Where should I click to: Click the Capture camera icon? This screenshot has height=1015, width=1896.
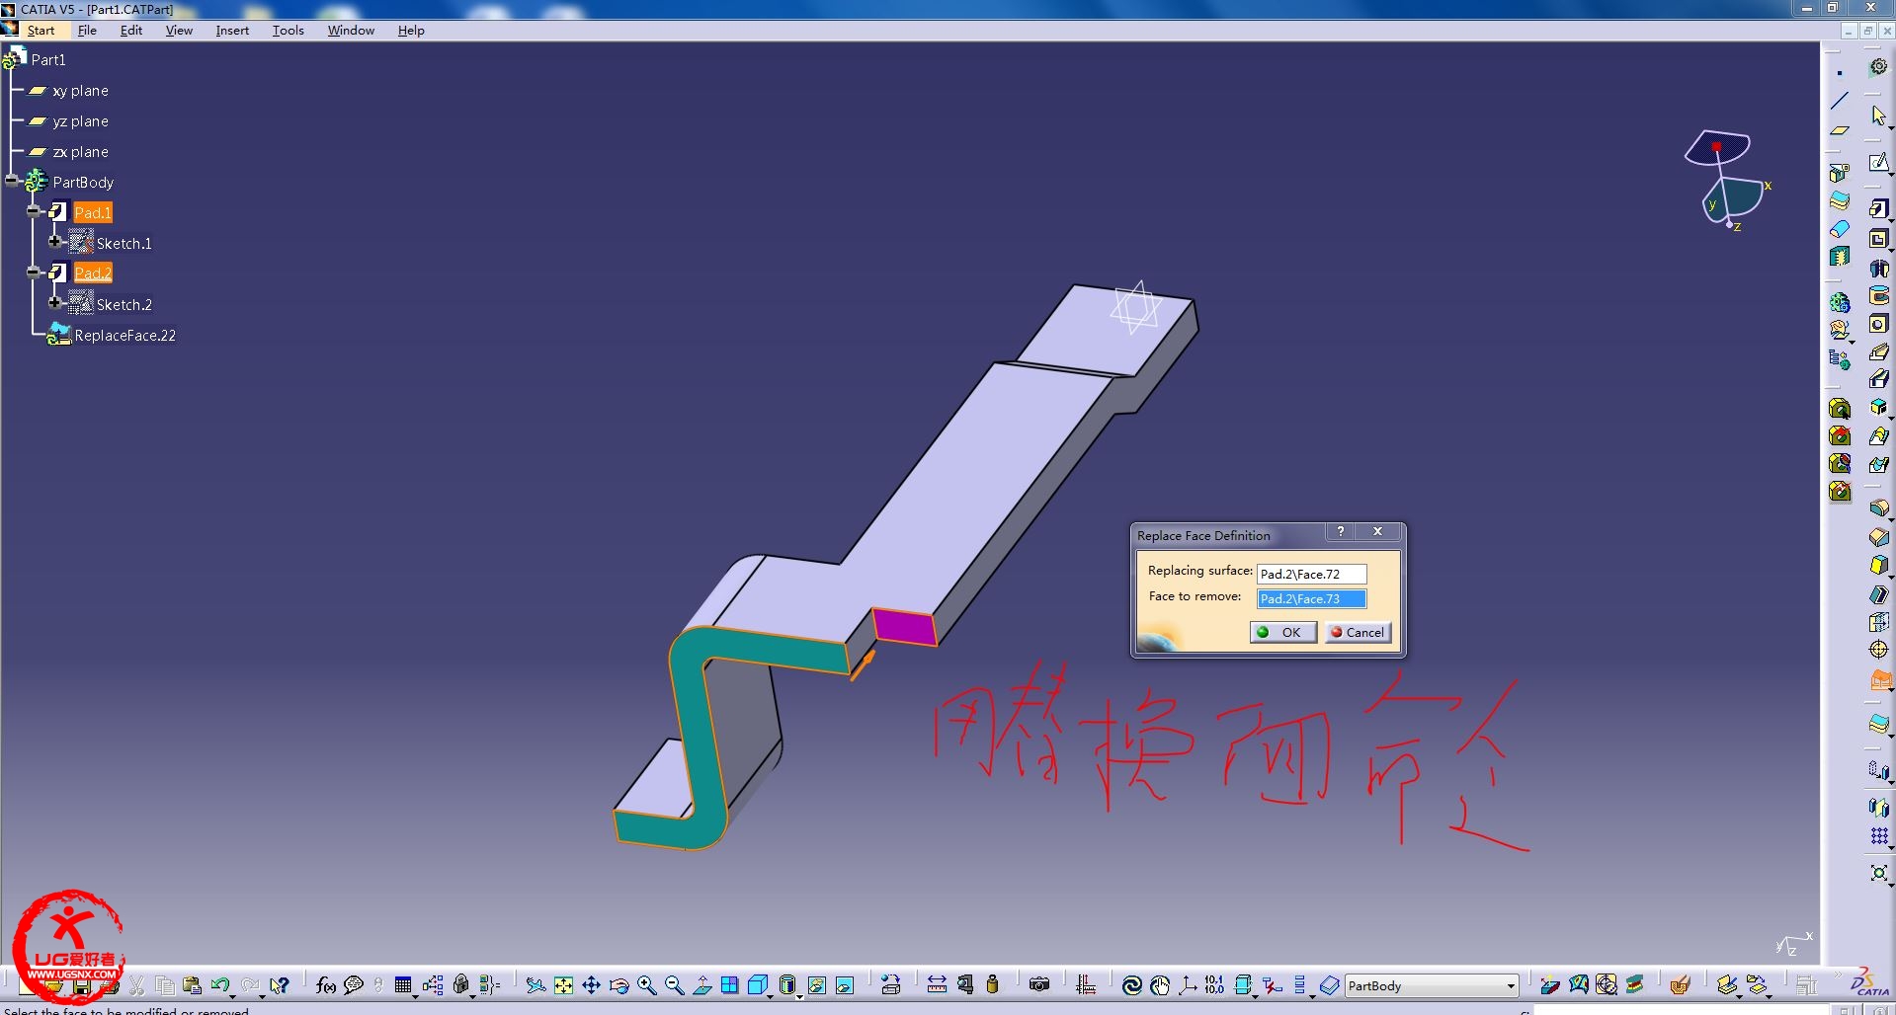pos(1039,984)
